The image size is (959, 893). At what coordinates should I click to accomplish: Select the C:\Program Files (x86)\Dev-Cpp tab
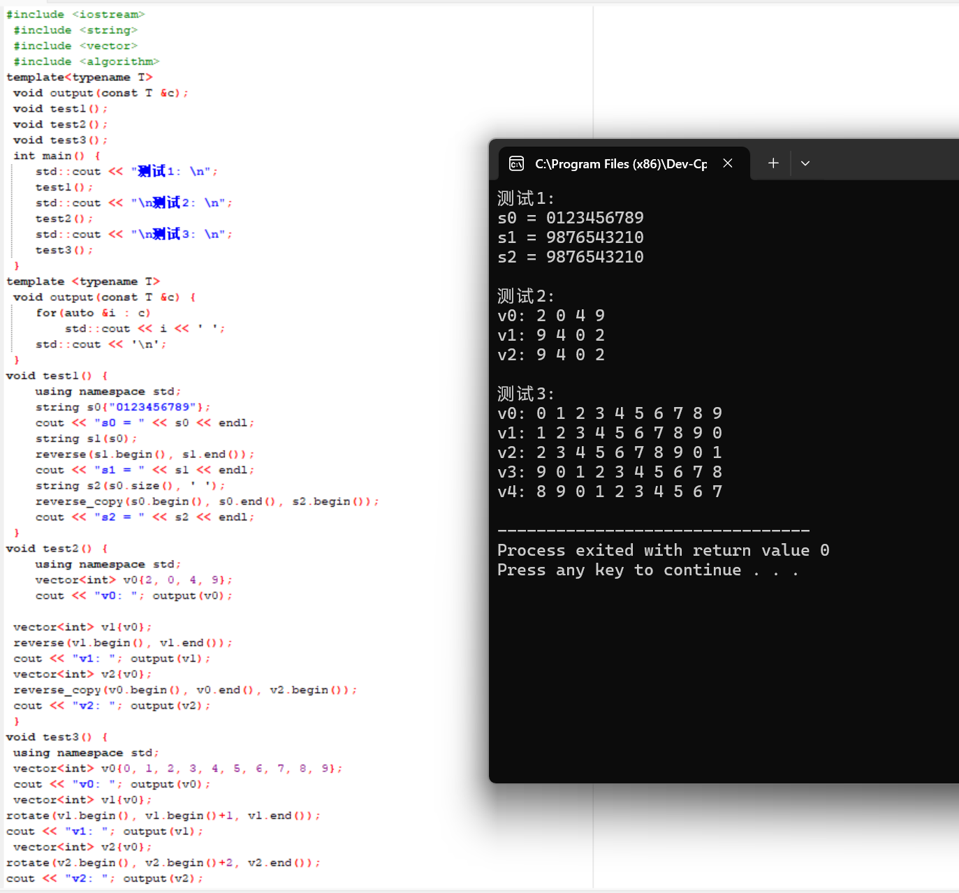point(624,163)
